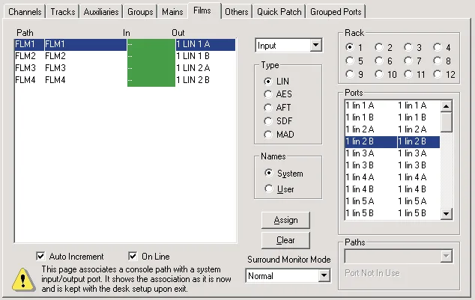Select port 1 lin 3 A
Screen dimensions: 475x300
(393, 153)
